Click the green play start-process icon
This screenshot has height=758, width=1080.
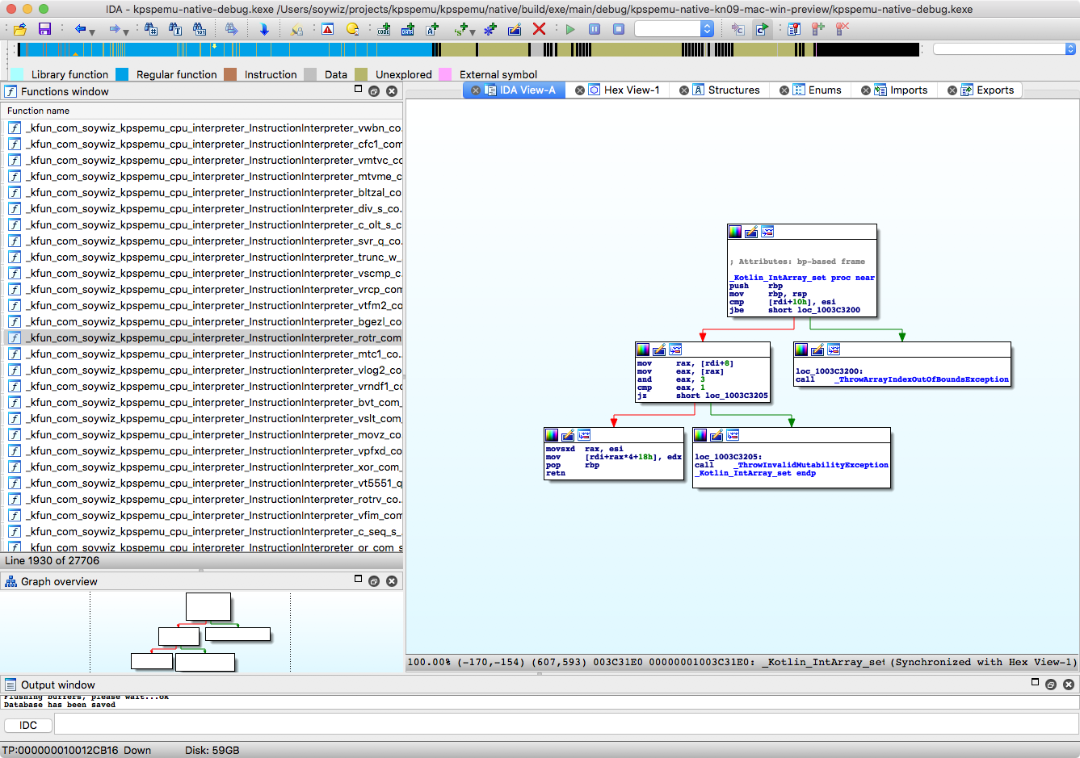tap(570, 29)
